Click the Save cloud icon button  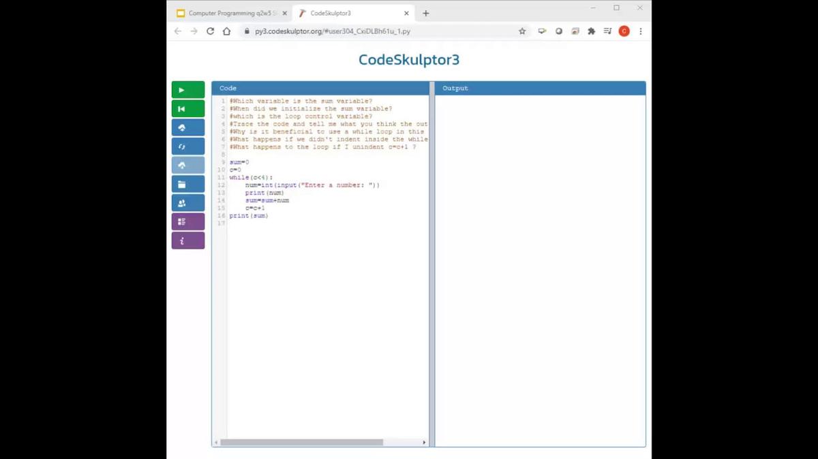[188, 127]
